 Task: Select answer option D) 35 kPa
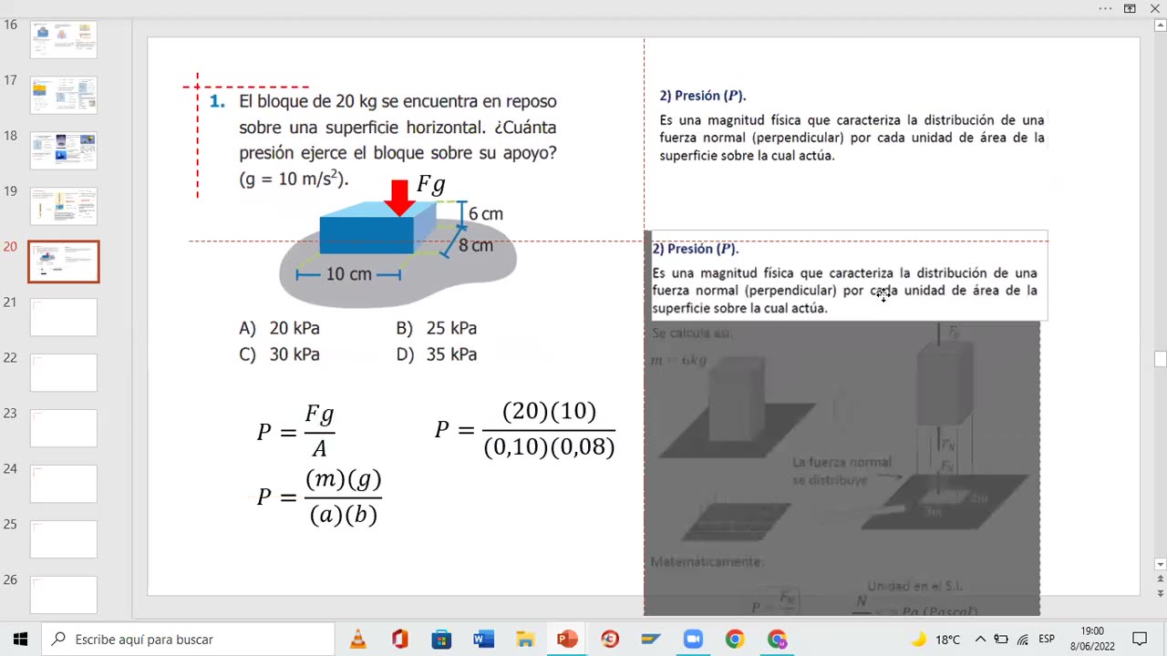click(x=437, y=354)
